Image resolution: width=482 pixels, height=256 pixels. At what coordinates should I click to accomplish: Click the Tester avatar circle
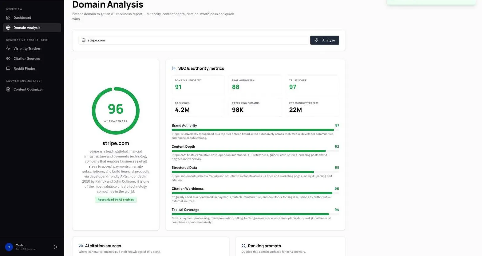click(x=9, y=247)
